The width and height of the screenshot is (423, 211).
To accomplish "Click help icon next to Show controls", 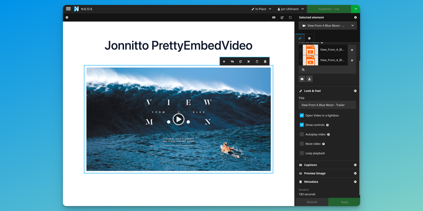I will 327,125.
